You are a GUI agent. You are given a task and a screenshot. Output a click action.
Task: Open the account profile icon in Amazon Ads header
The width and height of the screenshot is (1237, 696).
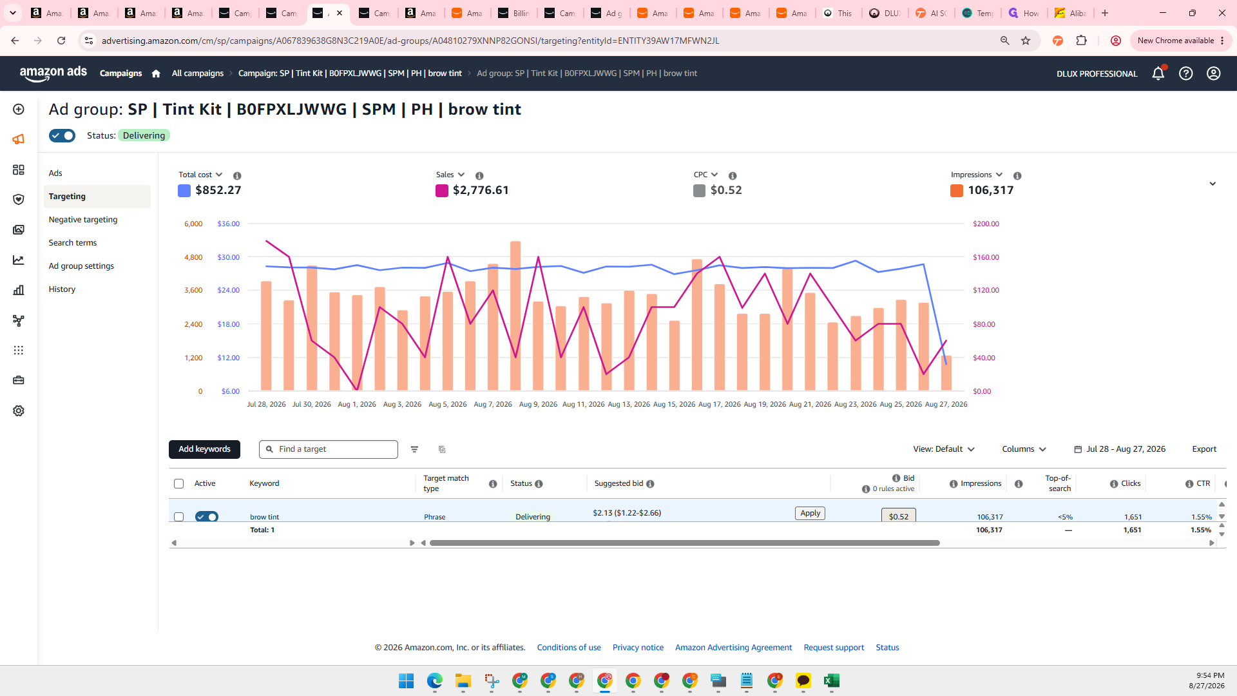click(1213, 73)
